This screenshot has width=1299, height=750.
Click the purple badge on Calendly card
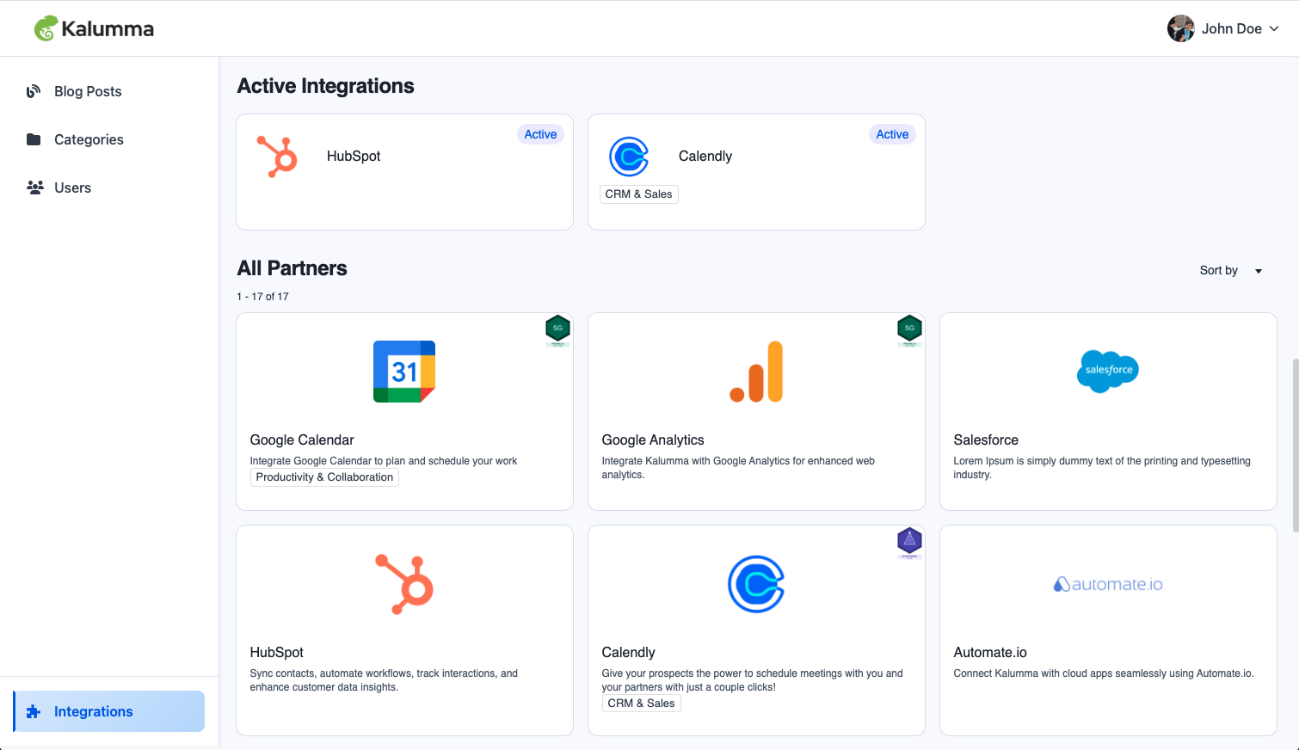point(909,543)
